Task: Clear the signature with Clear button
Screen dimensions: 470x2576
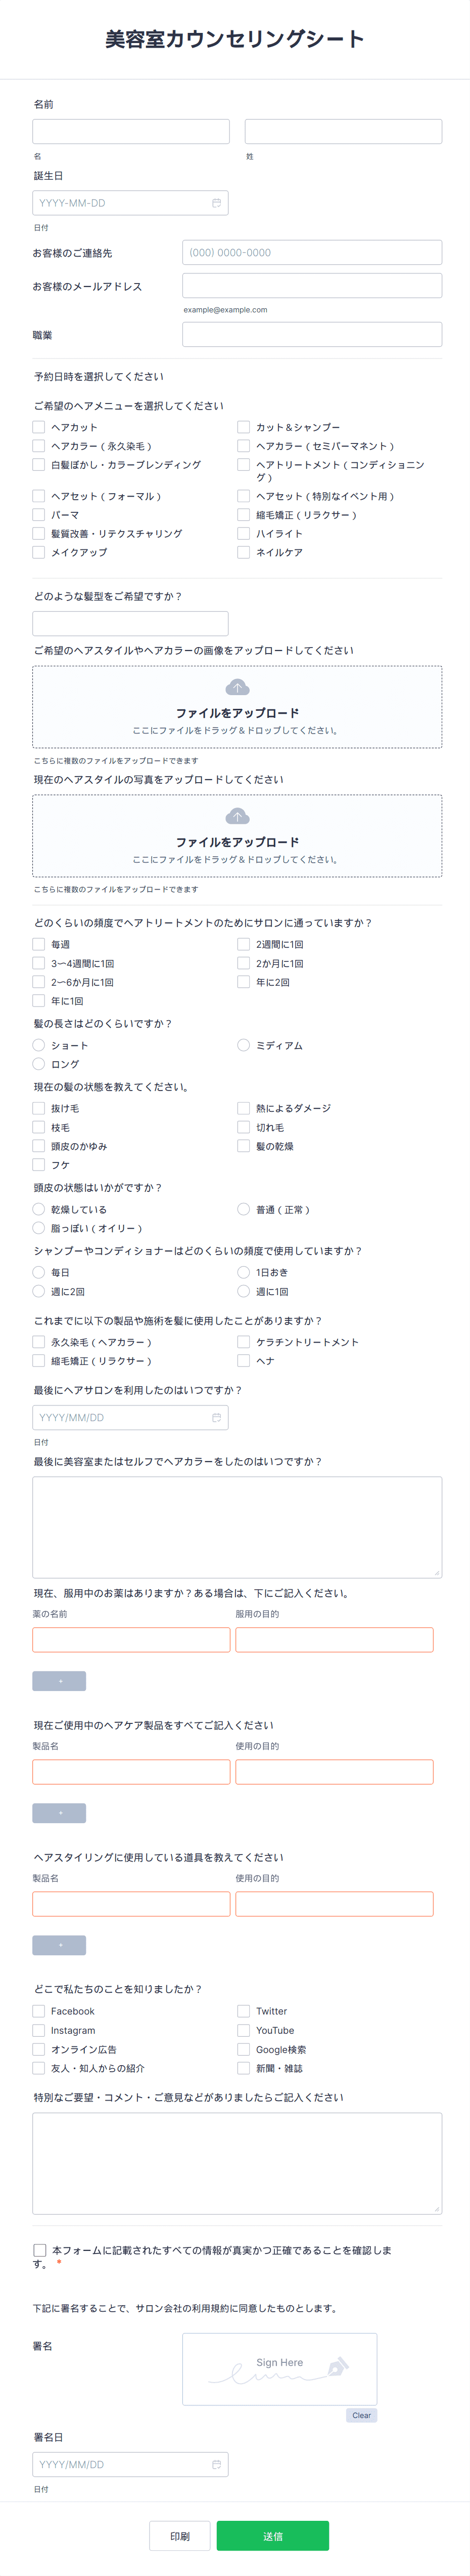Action: click(361, 2415)
